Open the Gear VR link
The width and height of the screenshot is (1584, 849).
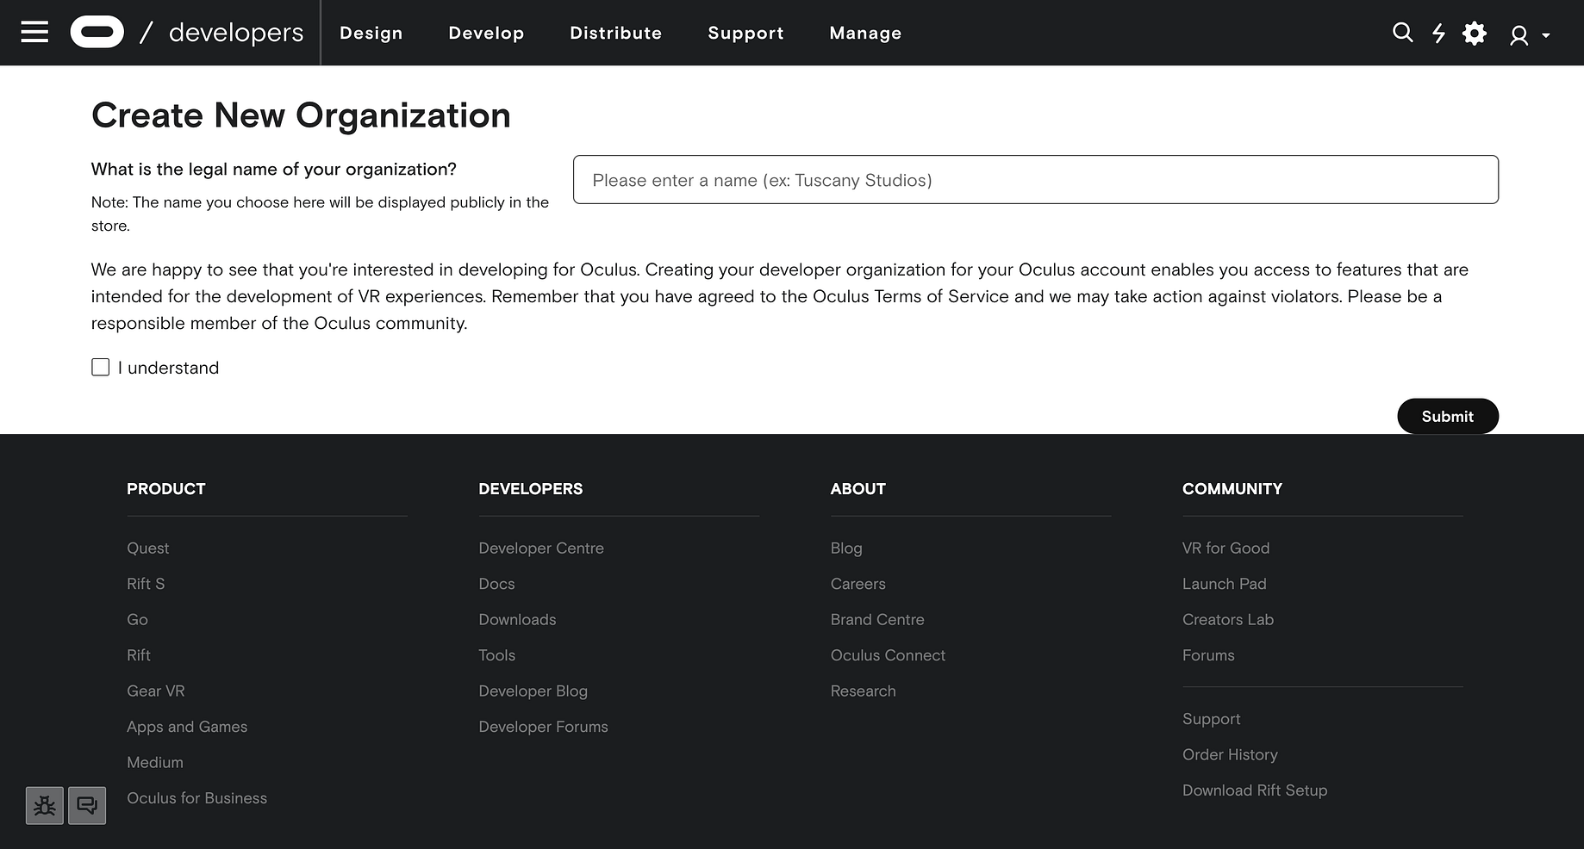[156, 691]
